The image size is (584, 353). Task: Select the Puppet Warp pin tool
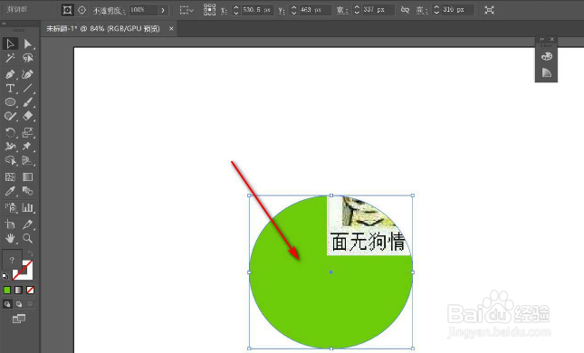pos(27,147)
